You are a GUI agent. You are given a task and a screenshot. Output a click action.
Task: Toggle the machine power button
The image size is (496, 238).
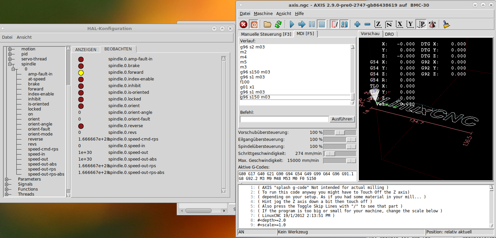[254, 24]
